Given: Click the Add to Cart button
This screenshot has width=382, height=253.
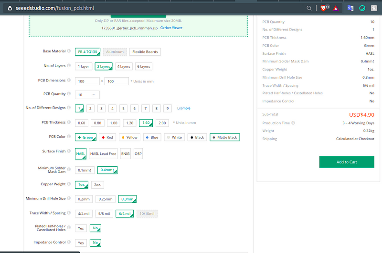Looking at the screenshot, I should coord(346,162).
